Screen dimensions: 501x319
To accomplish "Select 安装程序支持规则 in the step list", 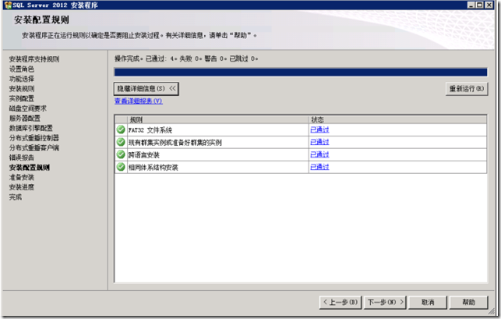I will click(x=34, y=59).
